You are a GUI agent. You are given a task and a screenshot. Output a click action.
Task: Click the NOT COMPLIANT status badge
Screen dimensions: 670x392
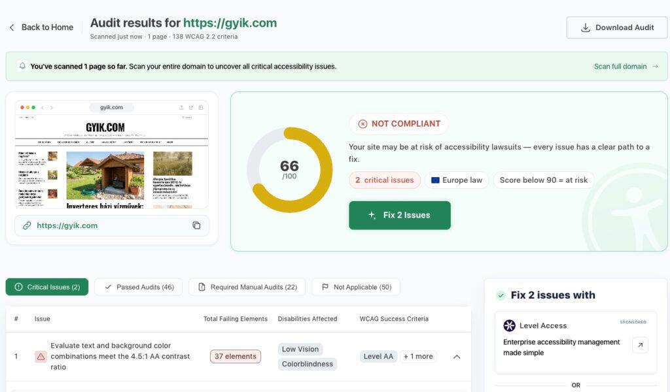tap(399, 123)
